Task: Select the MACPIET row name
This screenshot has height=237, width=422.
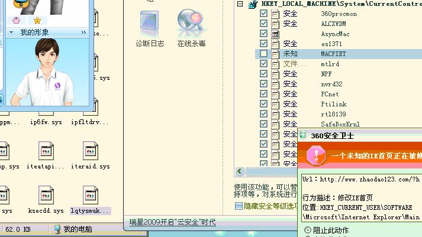Action: click(333, 54)
